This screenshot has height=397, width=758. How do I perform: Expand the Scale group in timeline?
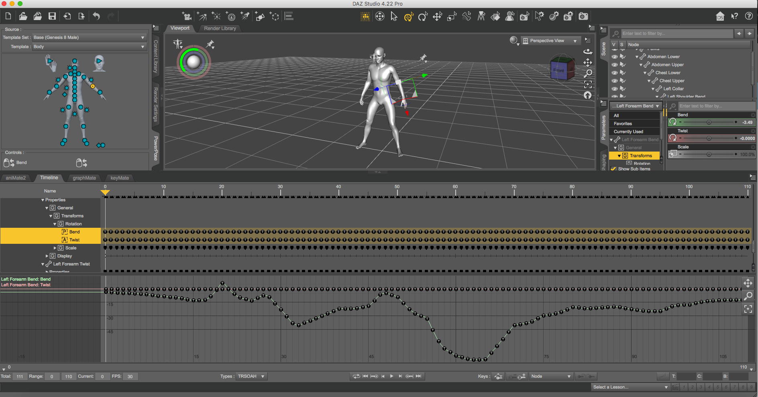pyautogui.click(x=55, y=248)
